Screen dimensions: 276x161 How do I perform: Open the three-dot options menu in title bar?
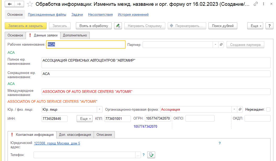click(263, 4)
